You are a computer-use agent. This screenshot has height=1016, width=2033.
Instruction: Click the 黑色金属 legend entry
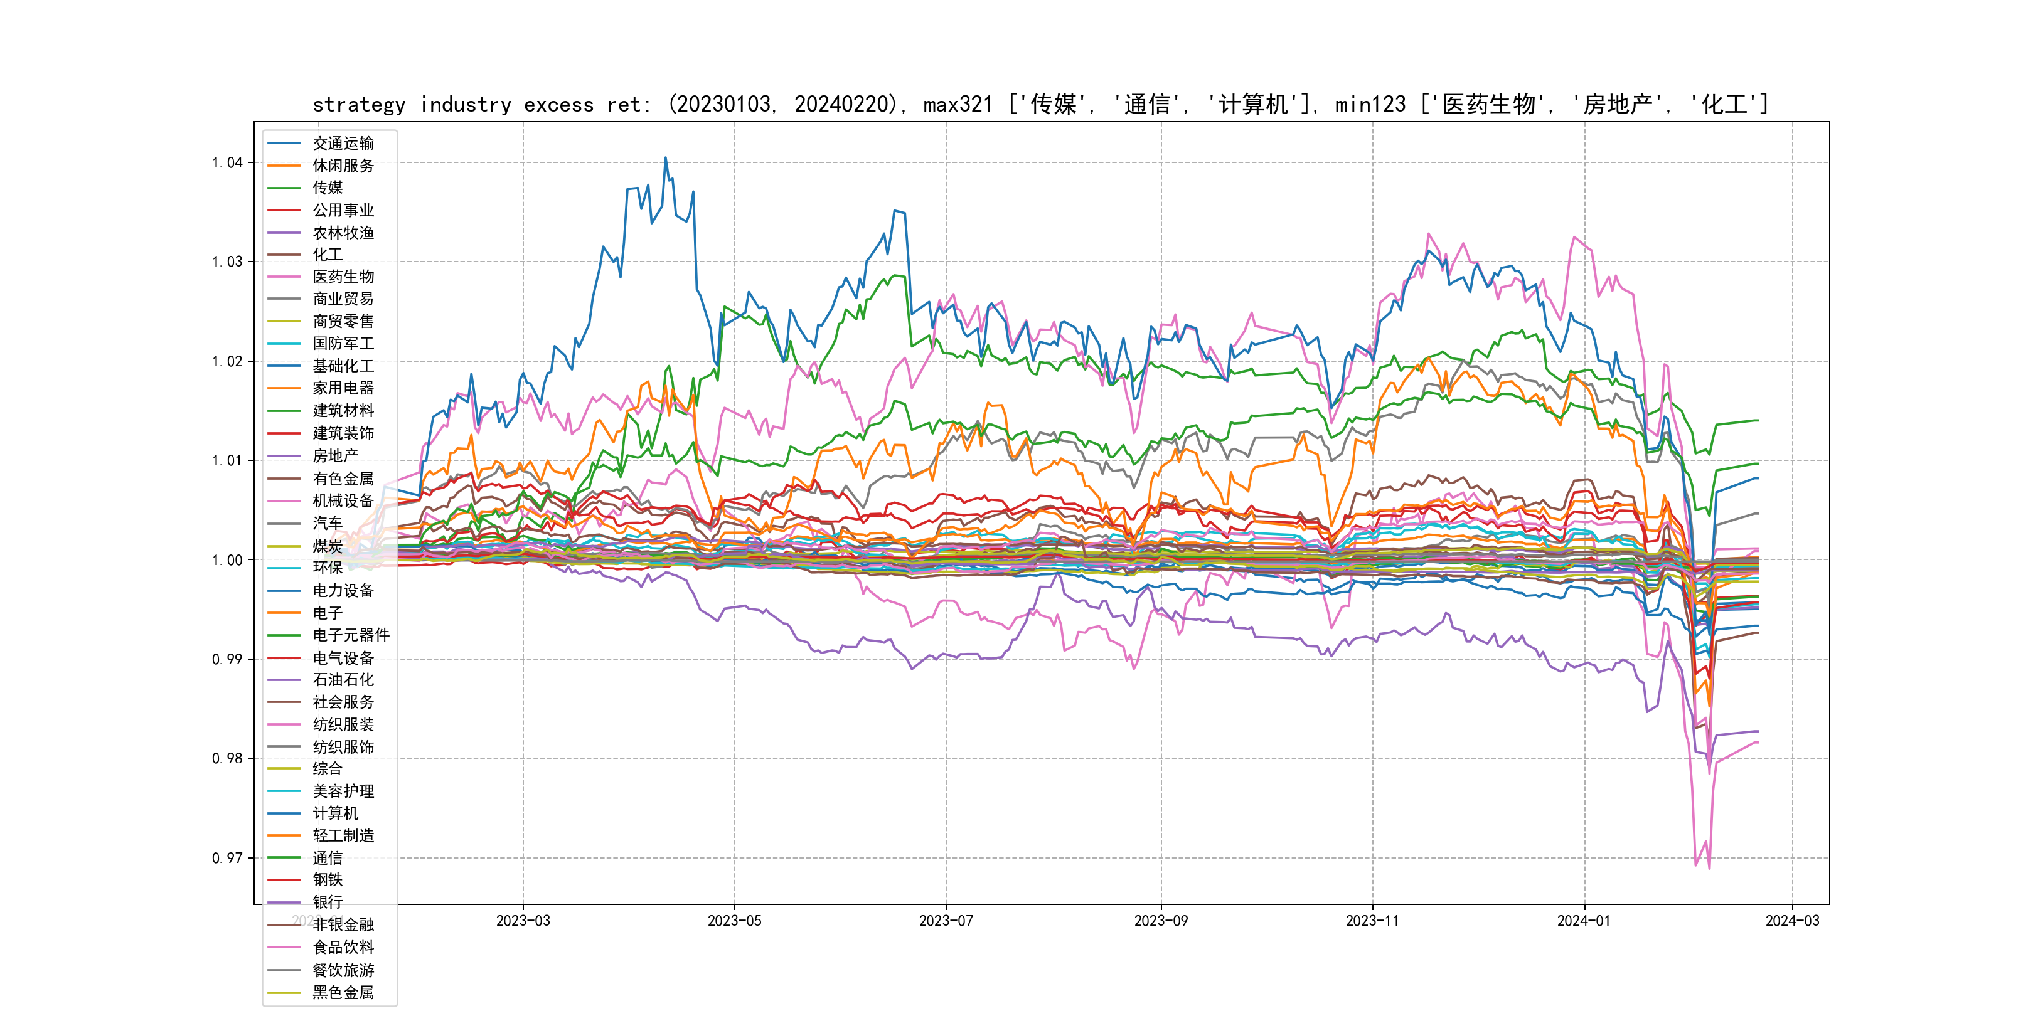tap(343, 992)
